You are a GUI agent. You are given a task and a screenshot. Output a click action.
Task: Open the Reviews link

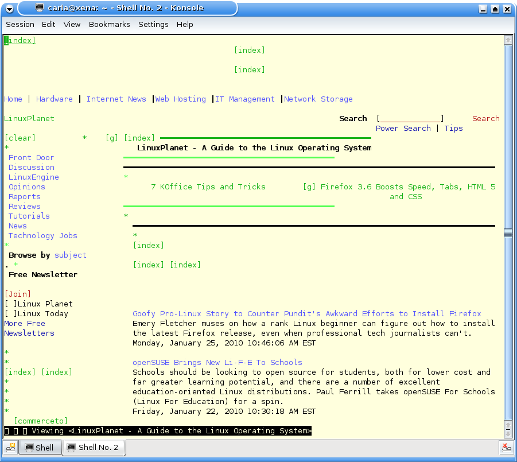25,207
